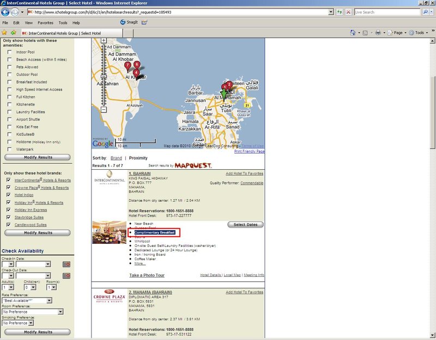
Task: Open the SnagIt window capture icon
Action: coord(144,22)
